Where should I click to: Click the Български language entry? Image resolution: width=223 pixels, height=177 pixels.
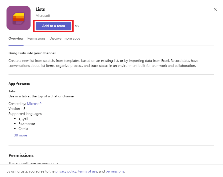point(27,124)
